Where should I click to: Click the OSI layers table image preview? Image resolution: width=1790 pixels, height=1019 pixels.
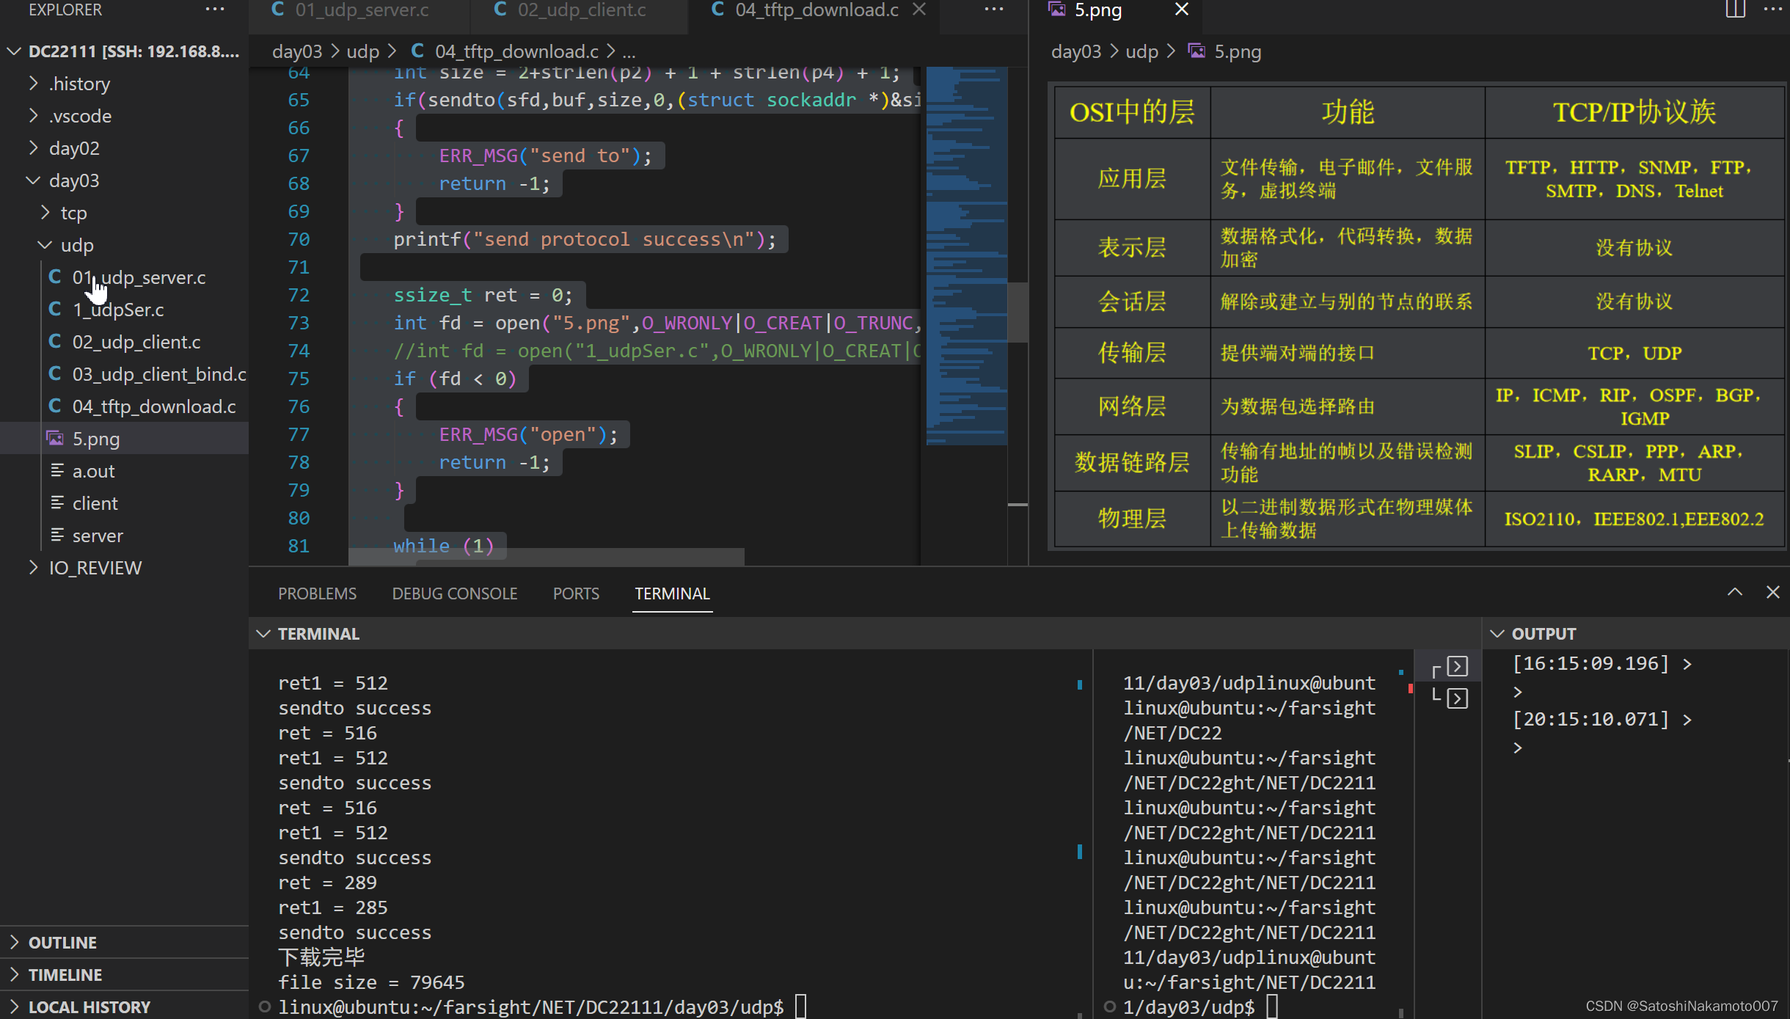coord(1419,317)
